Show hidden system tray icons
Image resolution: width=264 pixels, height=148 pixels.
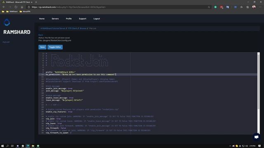pos(230,146)
